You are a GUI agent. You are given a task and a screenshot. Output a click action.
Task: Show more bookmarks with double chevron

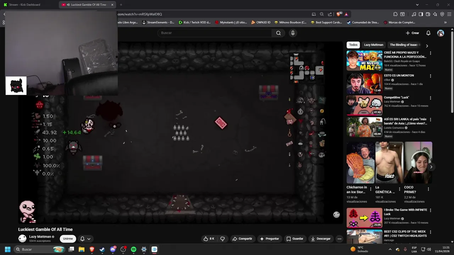click(x=445, y=22)
